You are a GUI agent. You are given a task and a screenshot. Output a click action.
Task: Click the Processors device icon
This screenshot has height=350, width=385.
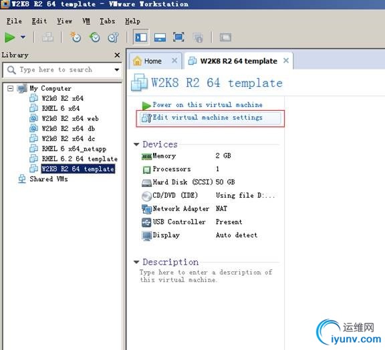(146, 170)
